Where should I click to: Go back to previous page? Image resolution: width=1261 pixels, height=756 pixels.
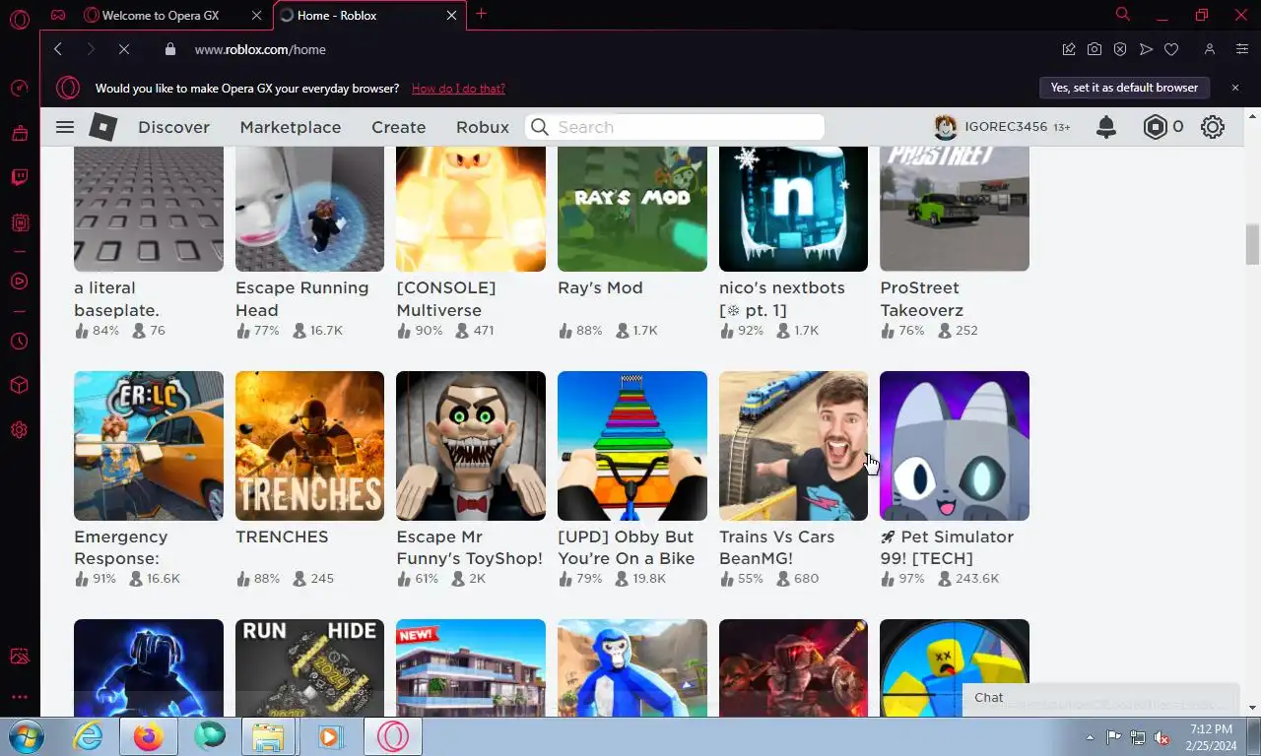click(58, 49)
